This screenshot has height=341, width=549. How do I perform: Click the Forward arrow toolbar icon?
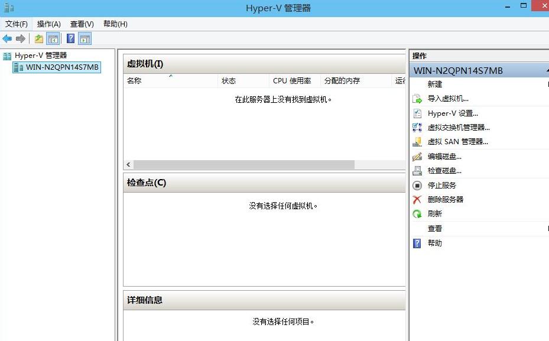(20, 38)
